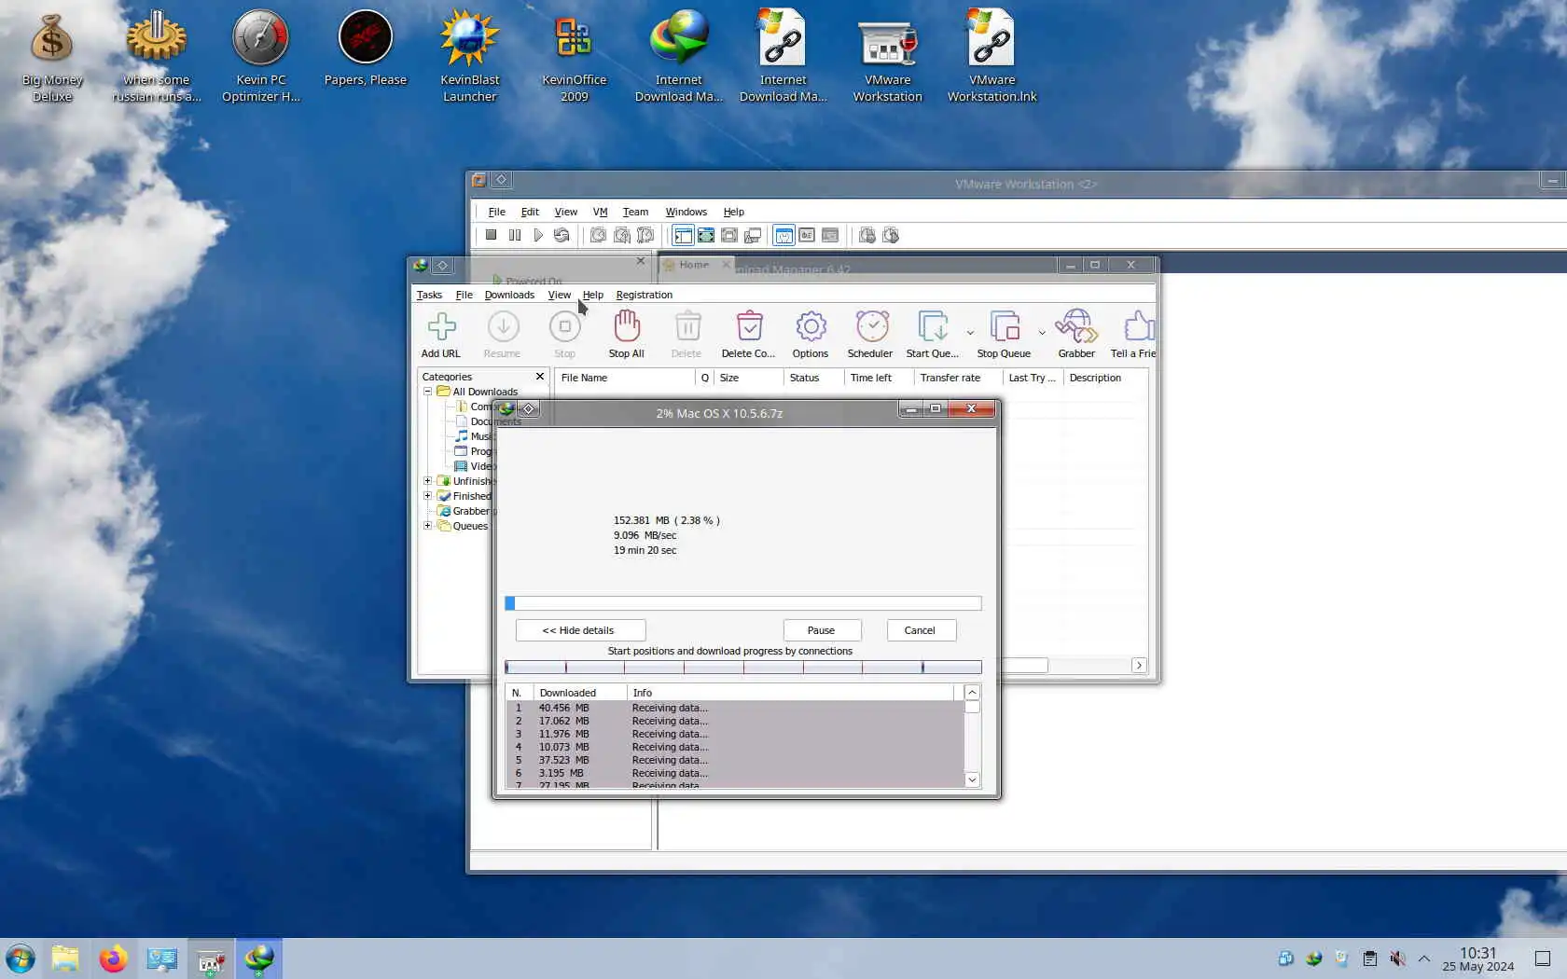The image size is (1567, 979).
Task: Click Status column header
Action: 813,378
